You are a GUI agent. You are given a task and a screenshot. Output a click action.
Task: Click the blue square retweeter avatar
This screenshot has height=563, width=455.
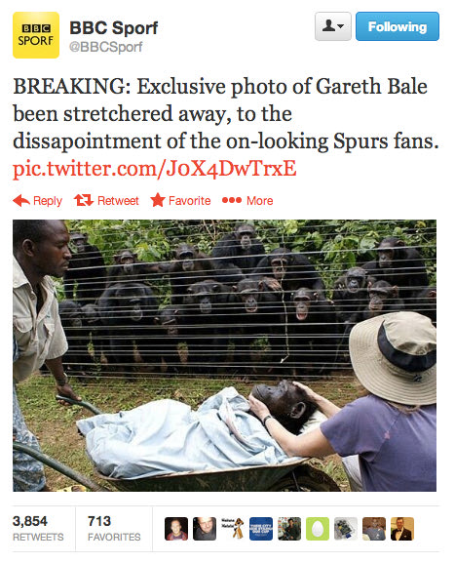261,529
